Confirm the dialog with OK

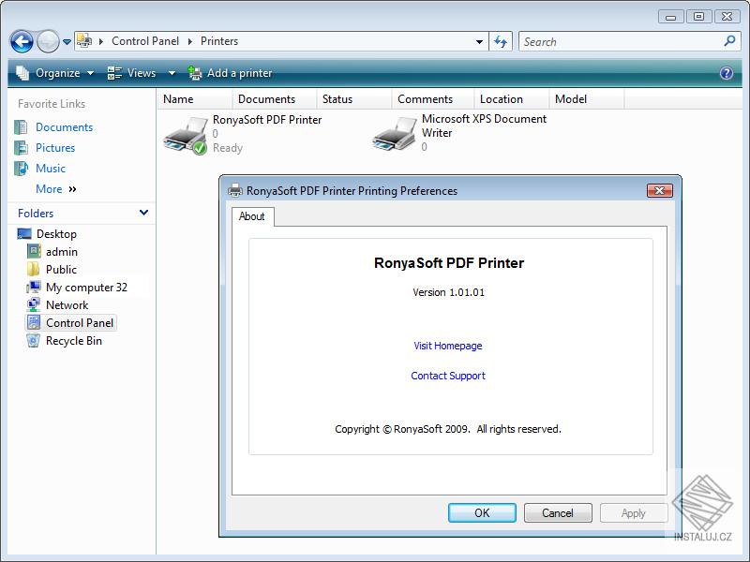[482, 512]
